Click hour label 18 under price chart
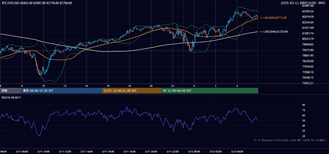 [x=129, y=86]
